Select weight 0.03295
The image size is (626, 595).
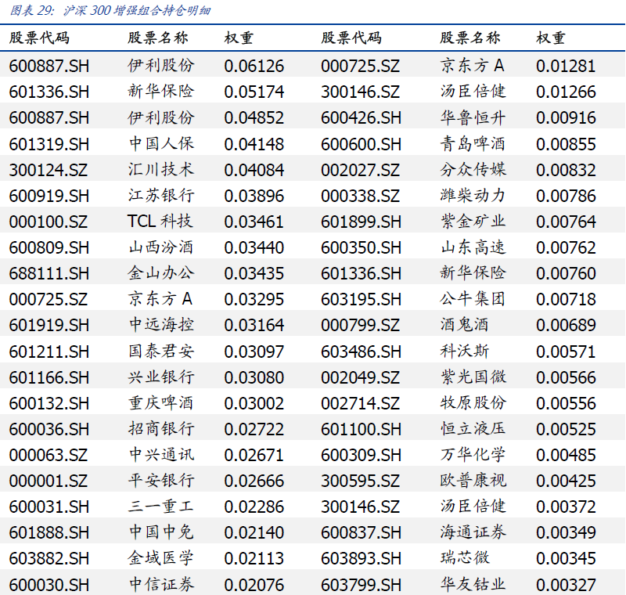(x=254, y=300)
